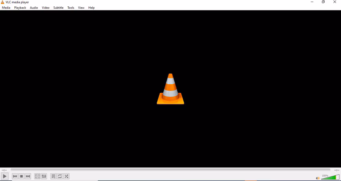Toggle loop repeat mode
The height and width of the screenshot is (181, 341).
click(x=60, y=177)
